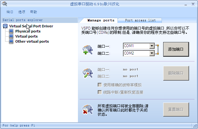Click the edit-port connector icon with pencil

coord(88,73)
